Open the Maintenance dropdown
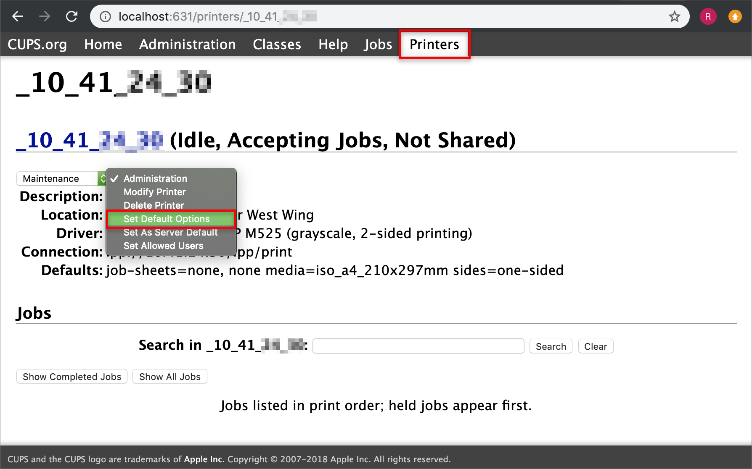 [x=61, y=178]
